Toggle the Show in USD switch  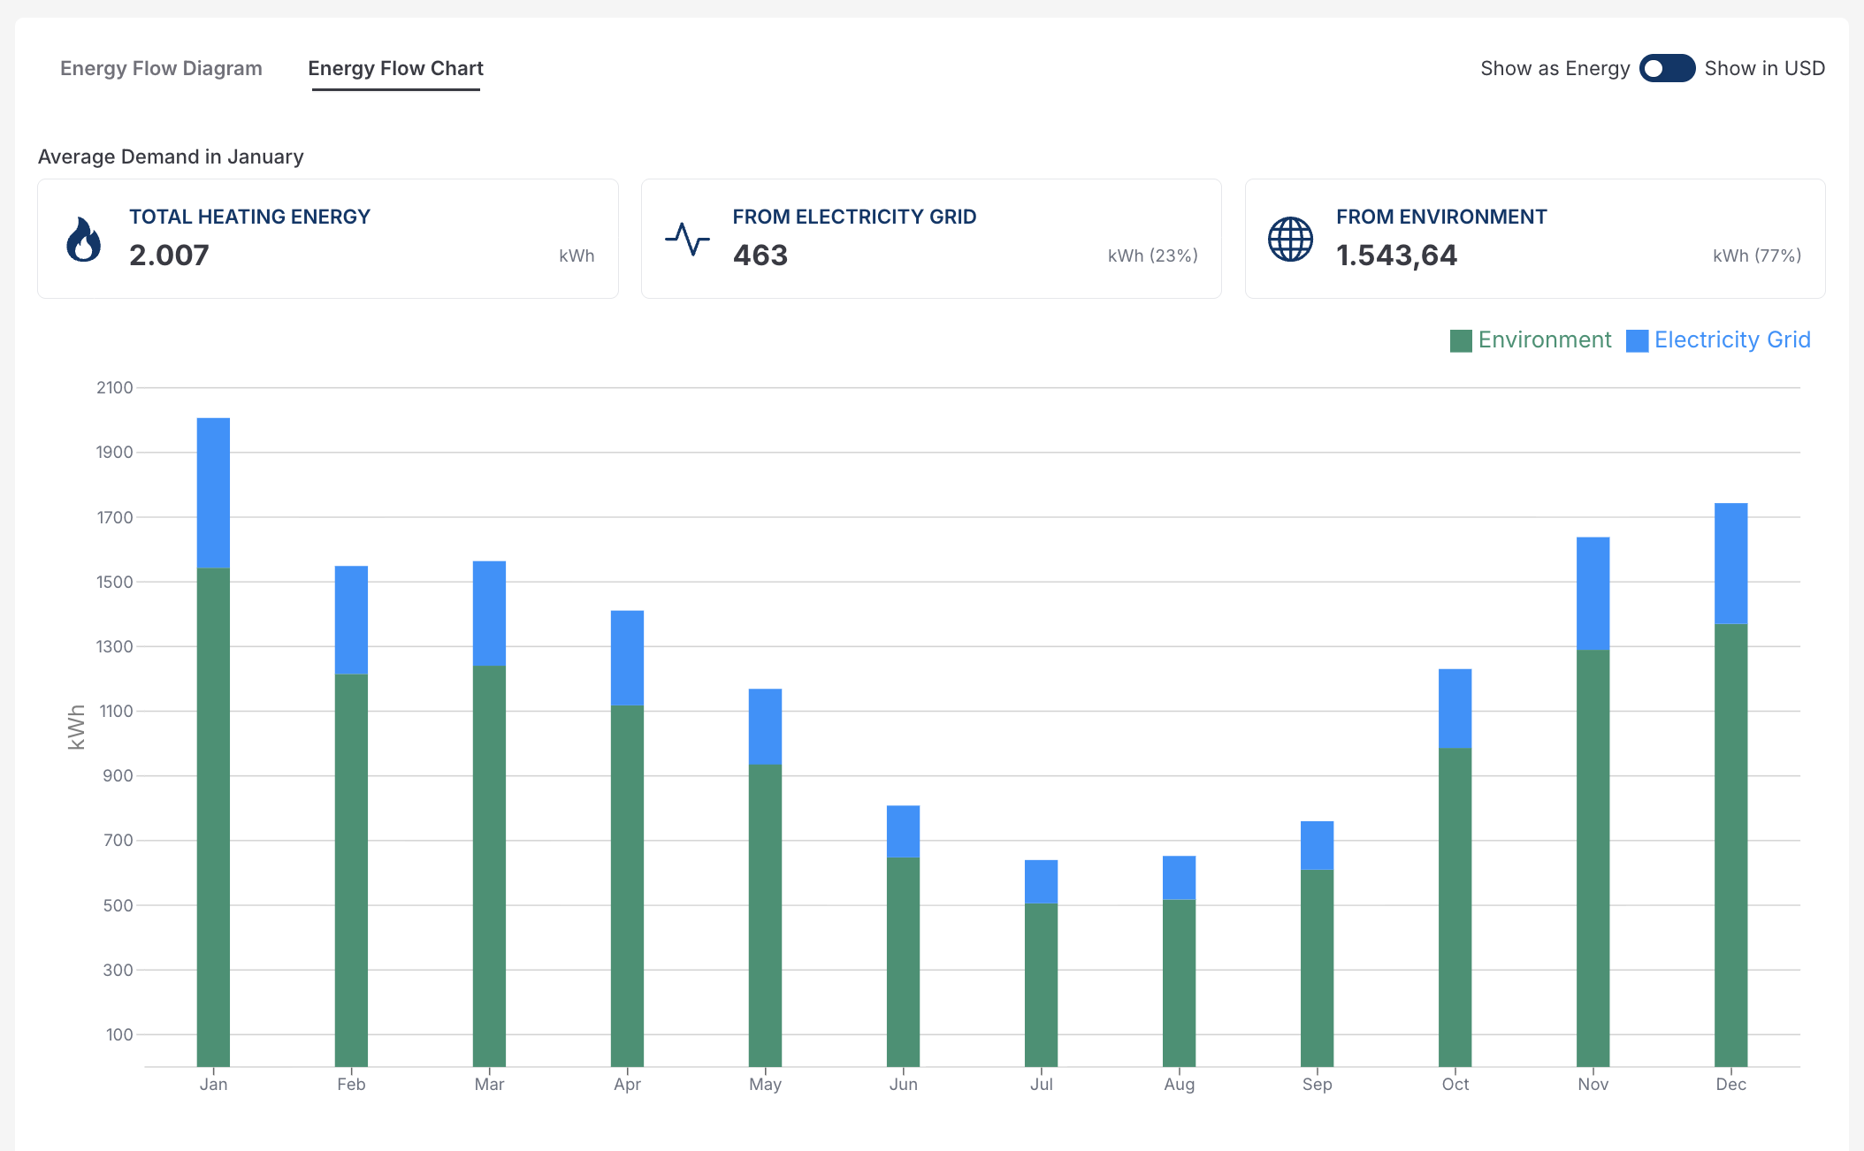(1666, 68)
